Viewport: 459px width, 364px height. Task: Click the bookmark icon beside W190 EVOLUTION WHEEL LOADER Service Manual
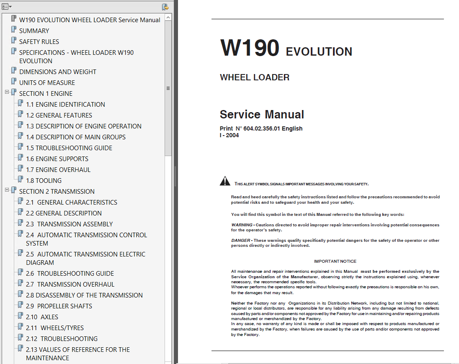click(14, 19)
